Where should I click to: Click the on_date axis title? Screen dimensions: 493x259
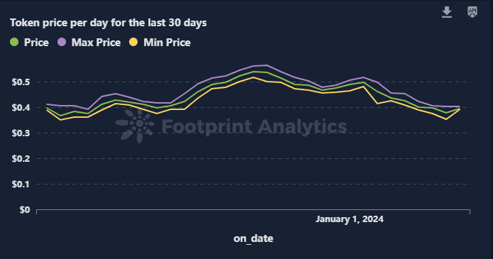(253, 238)
